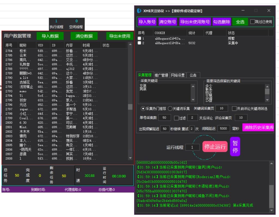The height and width of the screenshot is (217, 279).
Task: Enable the 跳过已使用 checkbox
Action: pyautogui.click(x=253, y=22)
